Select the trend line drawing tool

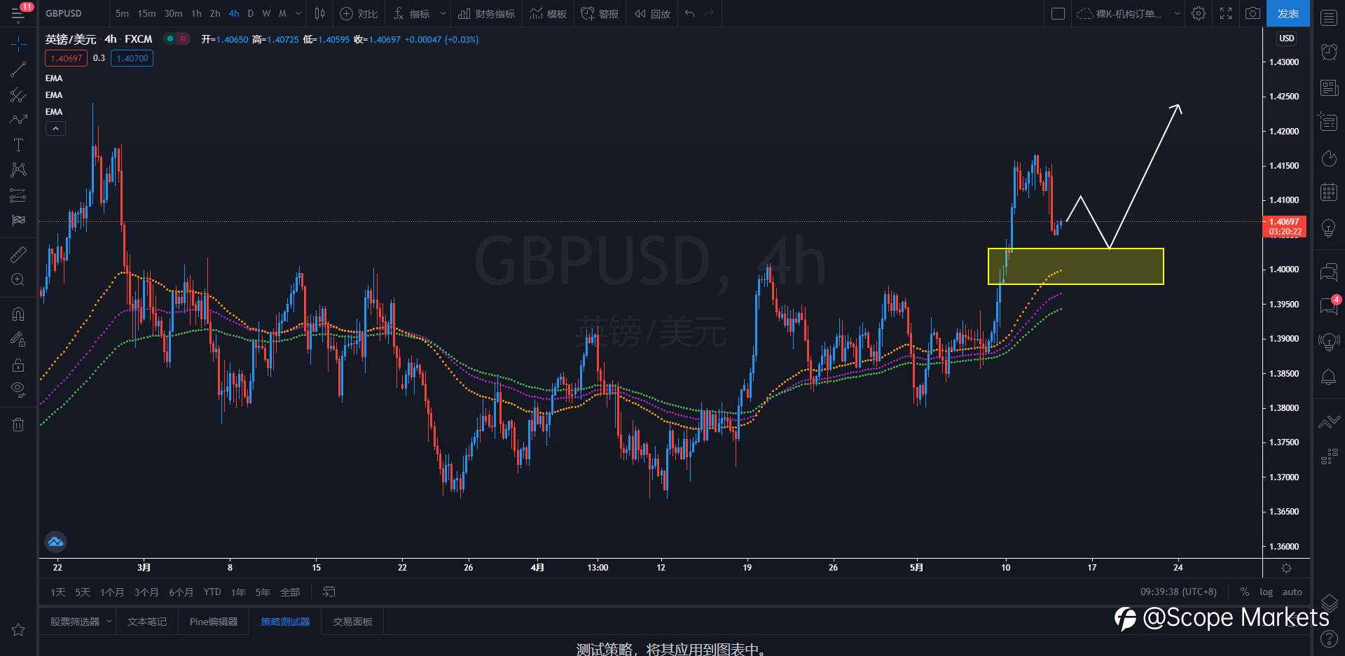18,69
